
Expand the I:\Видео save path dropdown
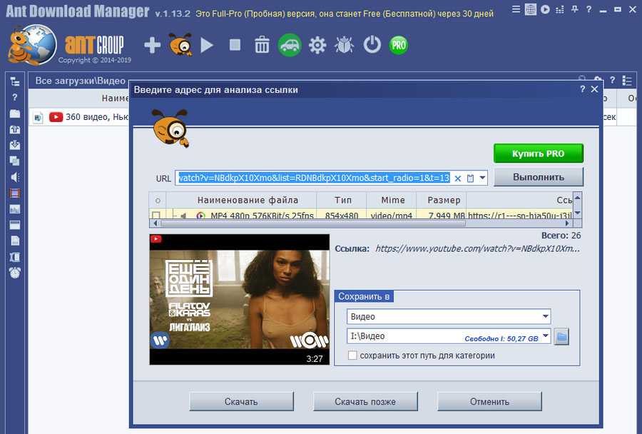(x=545, y=336)
